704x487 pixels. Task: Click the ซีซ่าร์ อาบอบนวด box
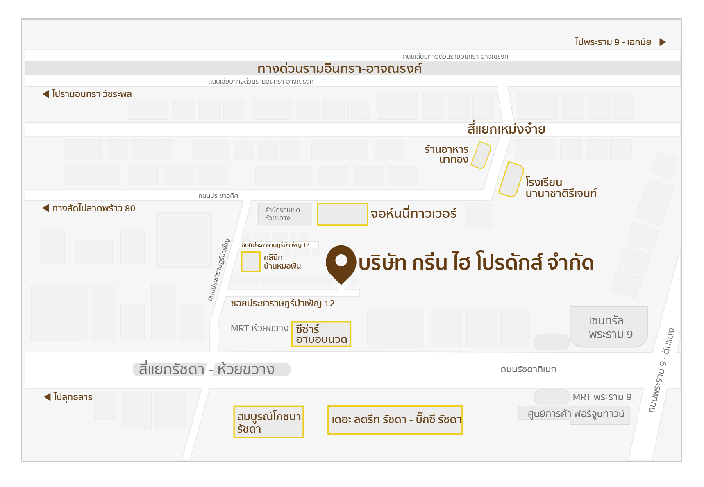pyautogui.click(x=321, y=334)
